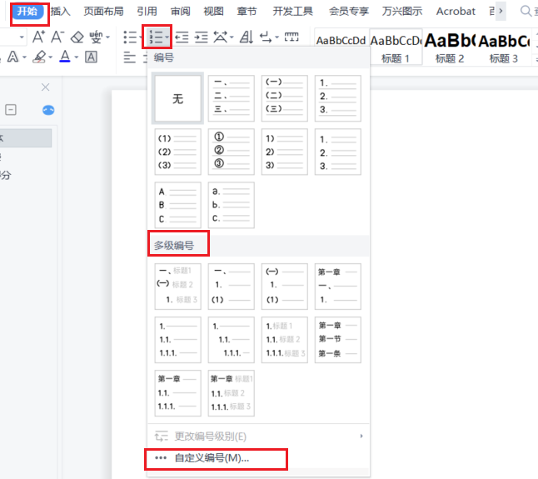Click the bullet list icon
The width and height of the screenshot is (538, 479).
pyautogui.click(x=129, y=37)
